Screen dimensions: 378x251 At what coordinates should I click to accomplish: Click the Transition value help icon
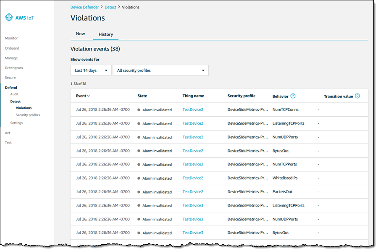coord(357,96)
